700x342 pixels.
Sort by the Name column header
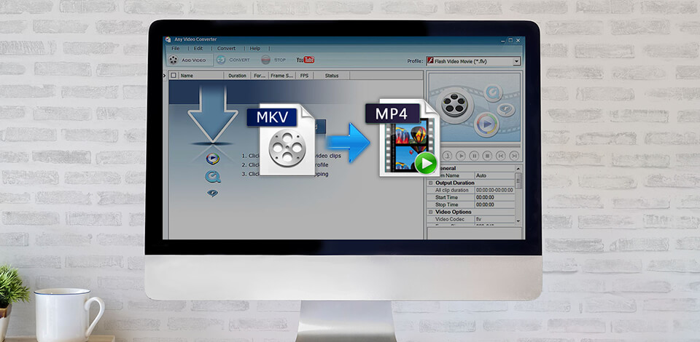tap(201, 76)
